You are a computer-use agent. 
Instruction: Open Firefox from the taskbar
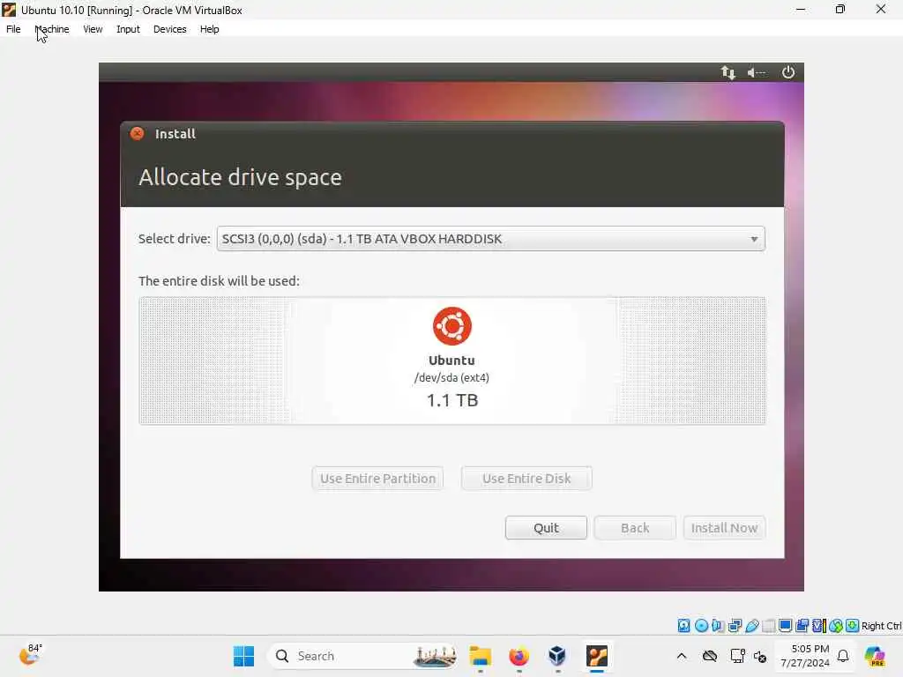[519, 656]
